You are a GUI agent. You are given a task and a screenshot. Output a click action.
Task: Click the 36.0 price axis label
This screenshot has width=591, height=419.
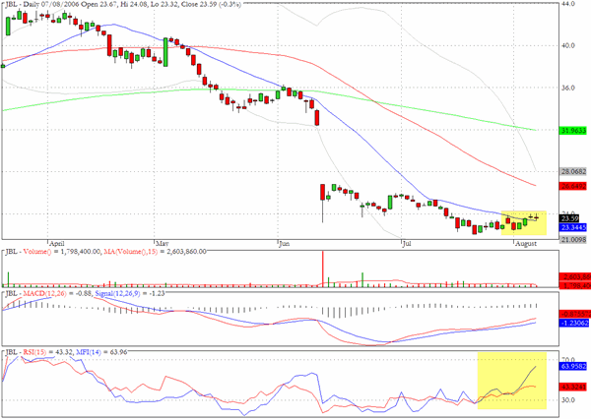click(568, 88)
